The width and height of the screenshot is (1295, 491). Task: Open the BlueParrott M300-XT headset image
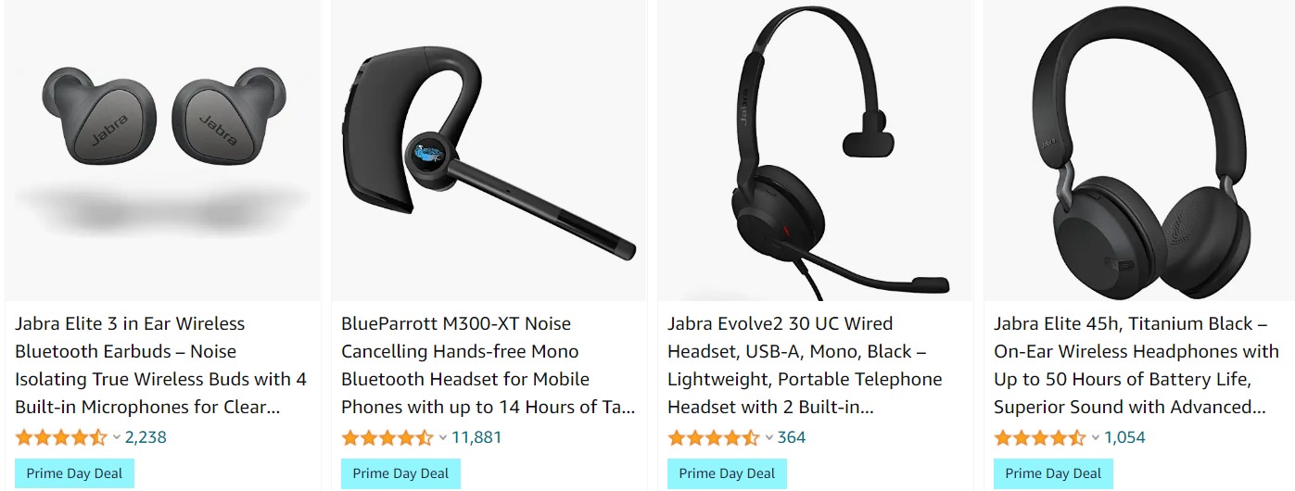[x=489, y=150]
